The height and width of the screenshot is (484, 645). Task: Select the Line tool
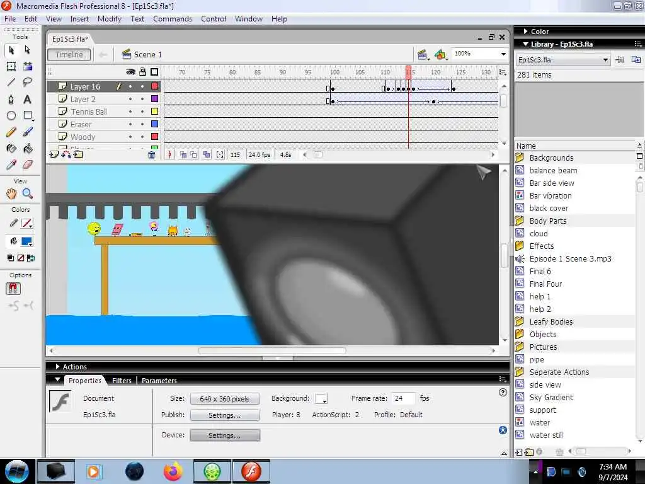tap(11, 83)
